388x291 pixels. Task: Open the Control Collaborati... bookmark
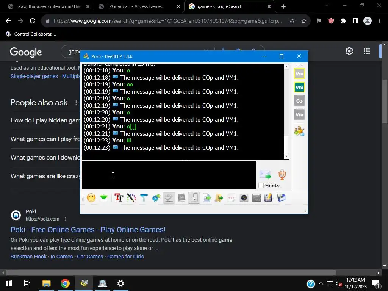click(31, 34)
